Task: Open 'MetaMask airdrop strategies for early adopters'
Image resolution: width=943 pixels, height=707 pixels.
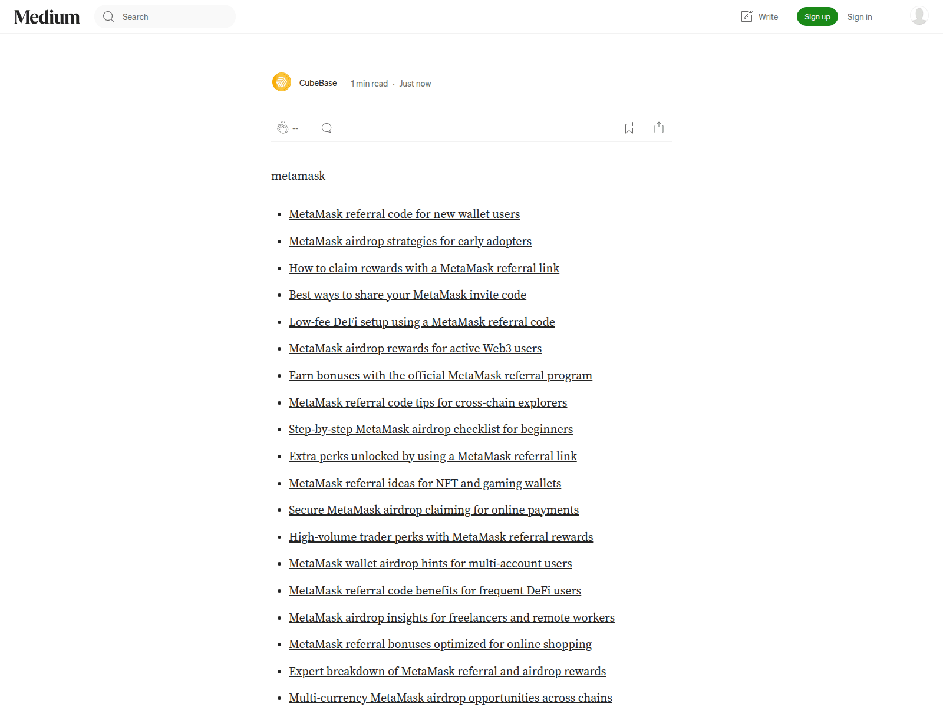Action: click(x=410, y=242)
